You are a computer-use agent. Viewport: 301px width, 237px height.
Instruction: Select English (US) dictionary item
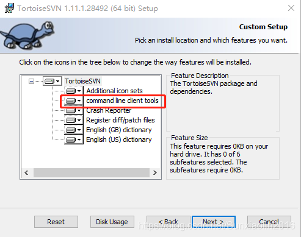pos(119,140)
